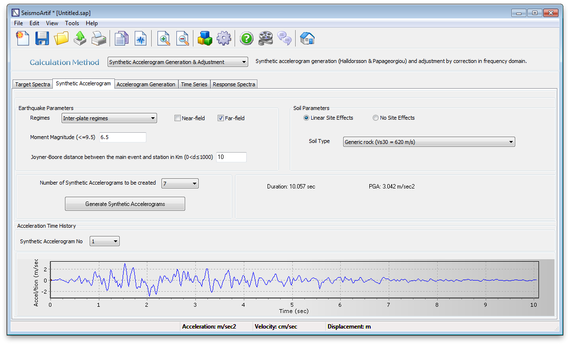The image size is (570, 345).
Task: Toggle the Near-field checkbox
Action: (178, 118)
